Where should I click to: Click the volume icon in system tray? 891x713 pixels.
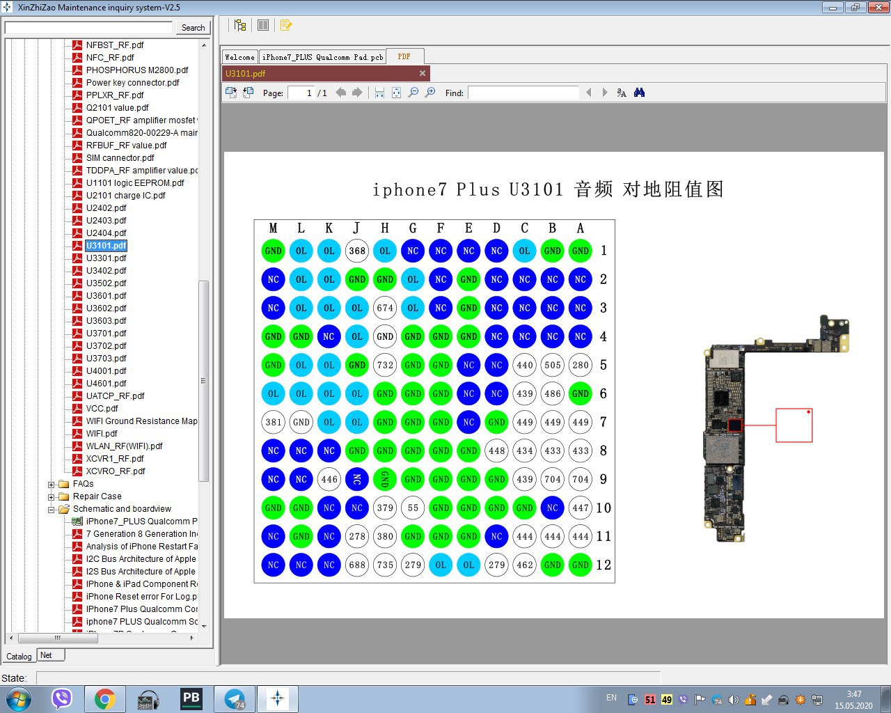tap(733, 700)
